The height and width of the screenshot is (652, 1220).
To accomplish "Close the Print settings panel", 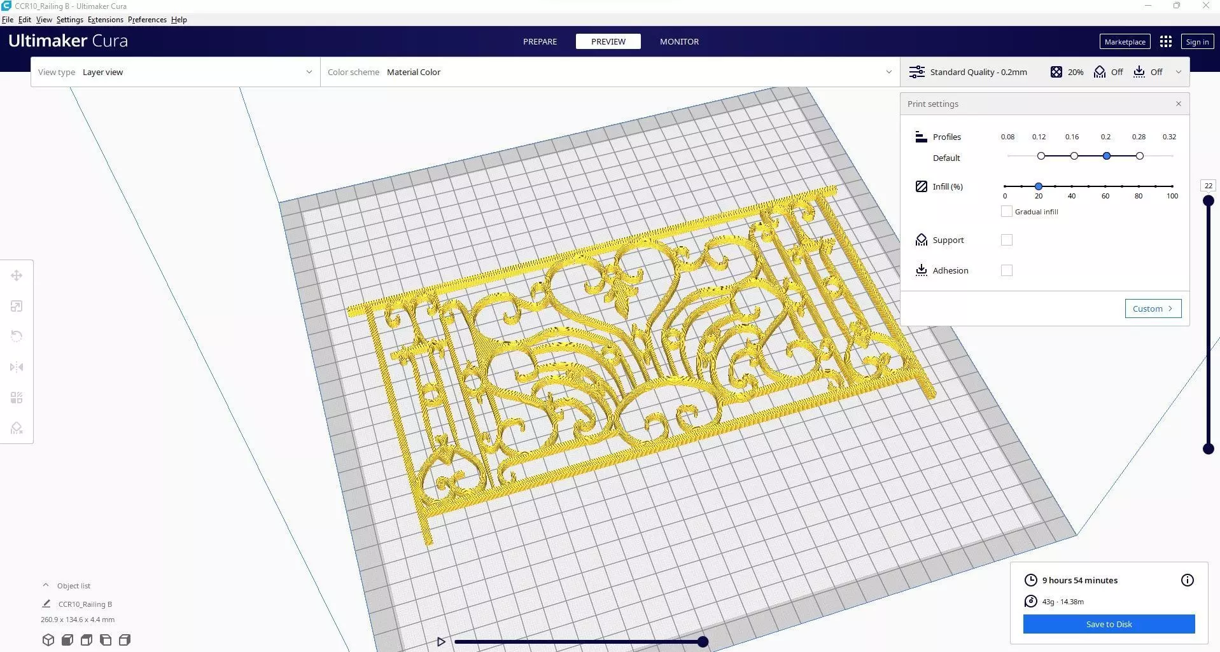I will tap(1178, 104).
